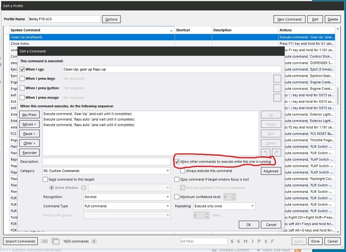Toggle the S filter letter
This screenshot has width=346, height=252.
point(232,241)
